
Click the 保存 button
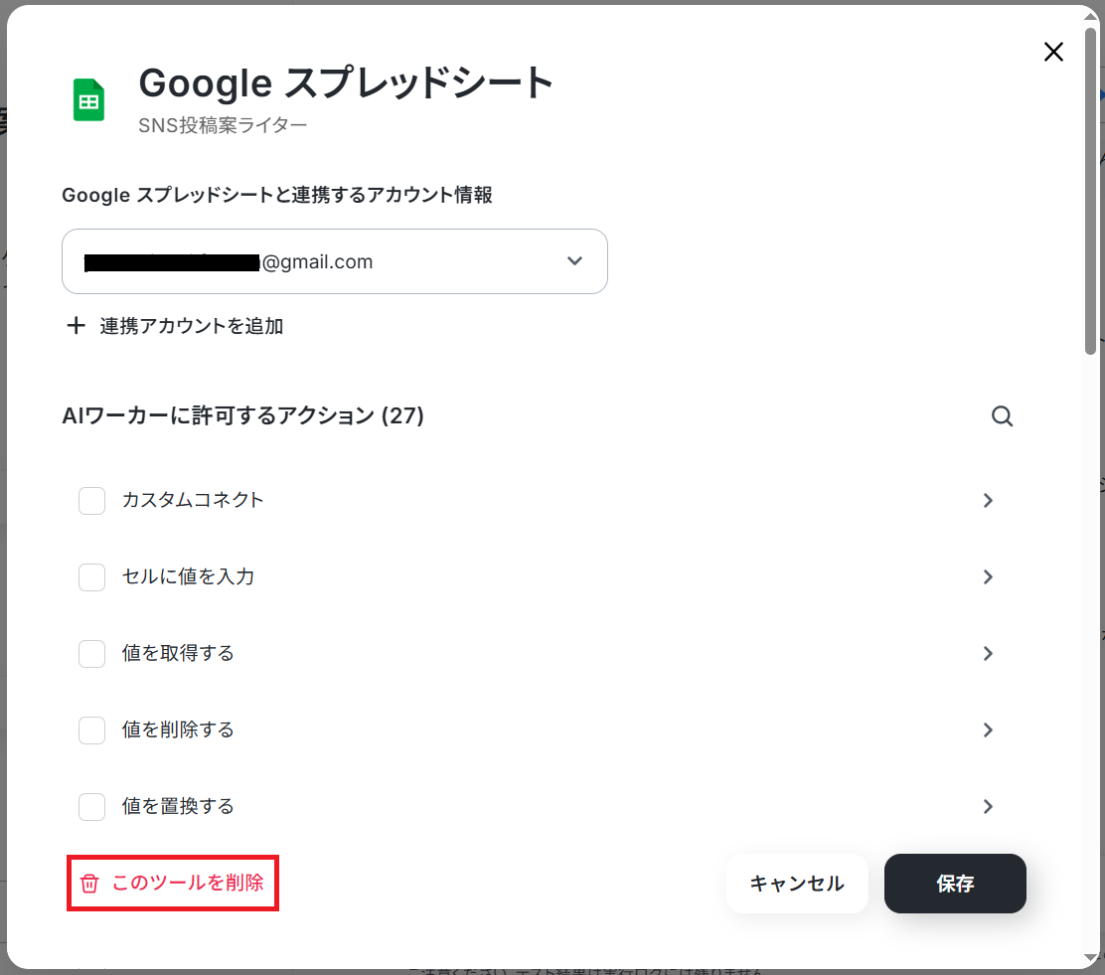(955, 884)
